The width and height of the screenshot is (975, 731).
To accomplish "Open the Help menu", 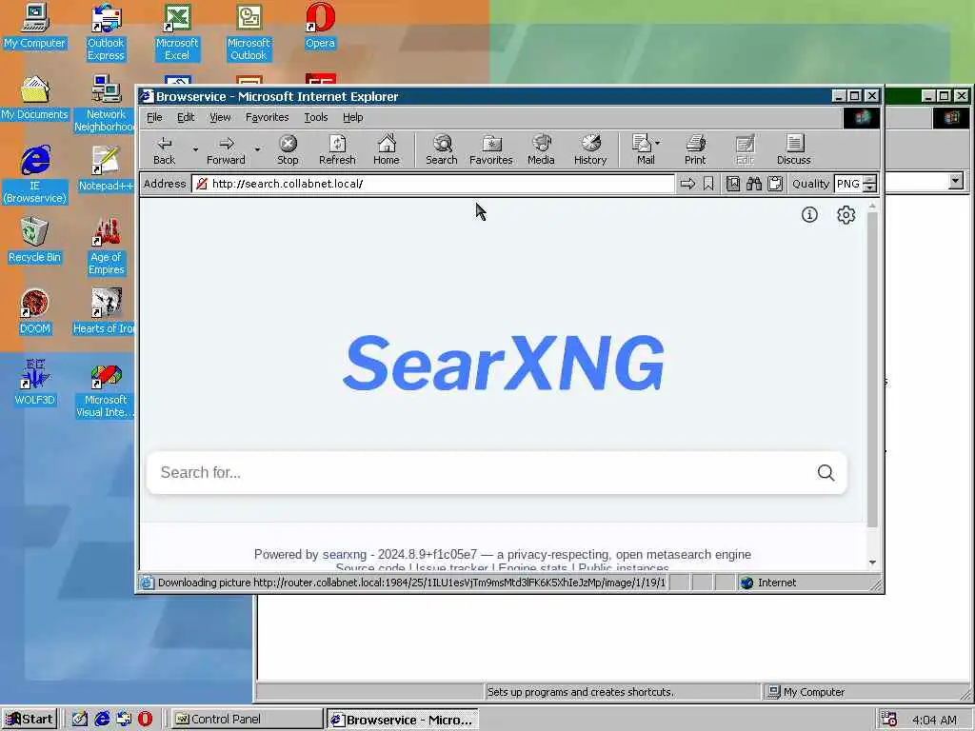I will tap(352, 117).
